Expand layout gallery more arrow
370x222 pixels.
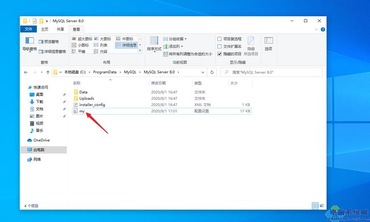[x=140, y=50]
